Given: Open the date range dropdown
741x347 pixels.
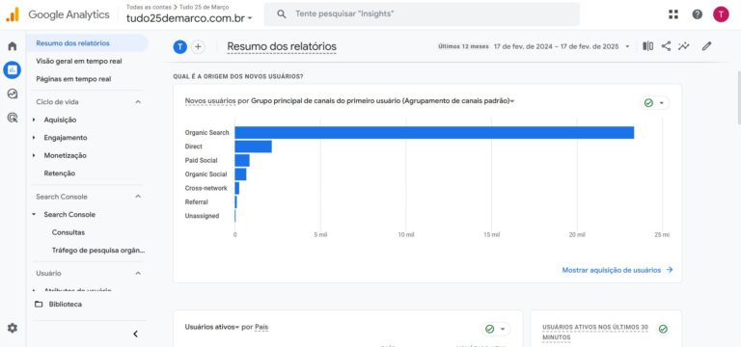Looking at the screenshot, I should click(x=627, y=46).
